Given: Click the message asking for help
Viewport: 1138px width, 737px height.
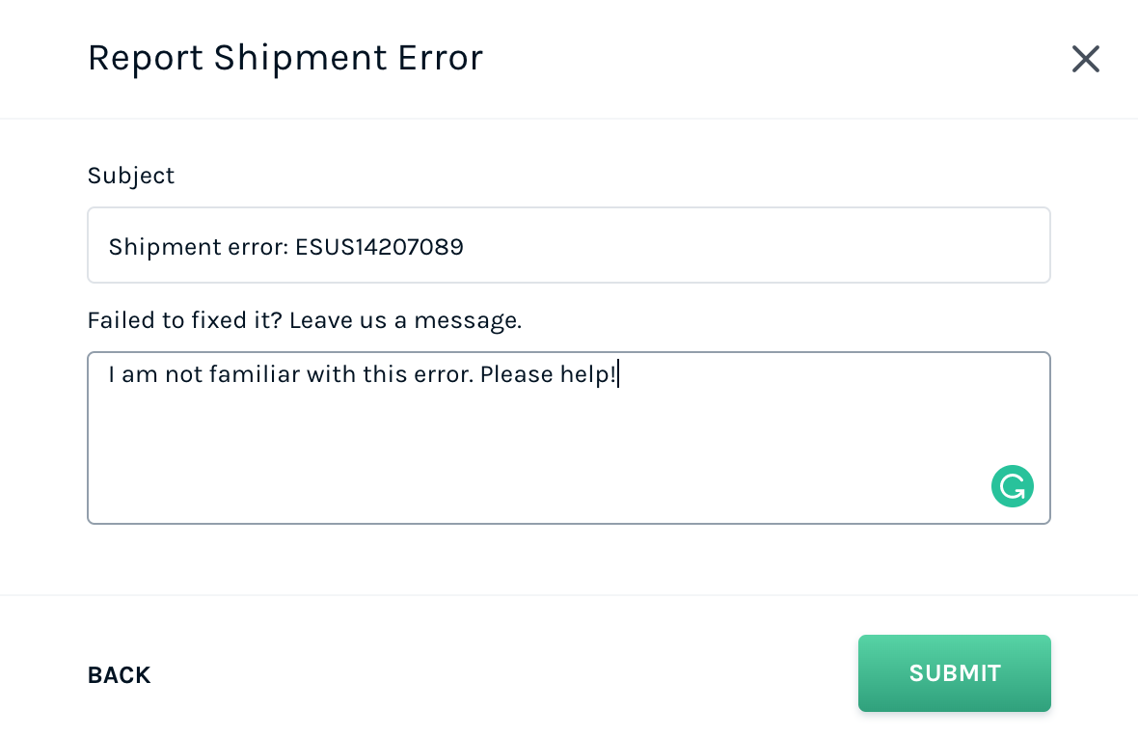Looking at the screenshot, I should (x=363, y=374).
